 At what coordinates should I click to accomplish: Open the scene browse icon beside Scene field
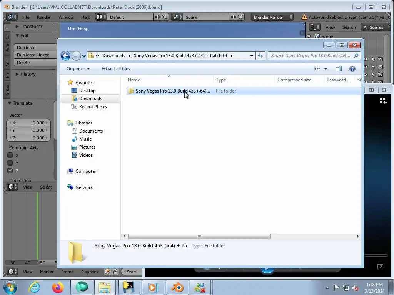click(x=177, y=17)
